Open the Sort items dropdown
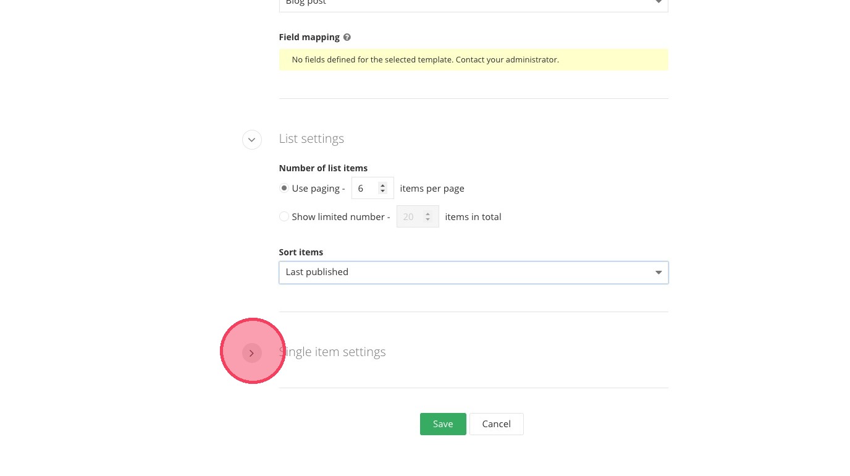This screenshot has width=850, height=476. tap(473, 272)
